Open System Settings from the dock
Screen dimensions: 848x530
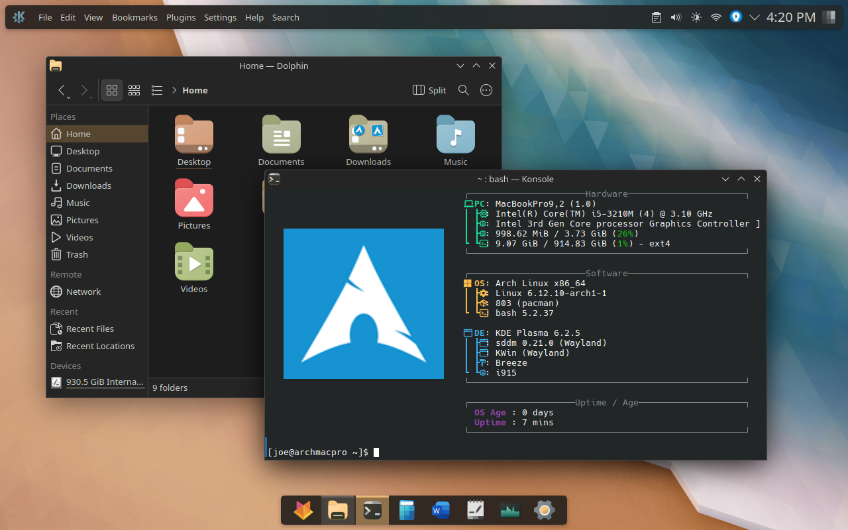pos(544,510)
